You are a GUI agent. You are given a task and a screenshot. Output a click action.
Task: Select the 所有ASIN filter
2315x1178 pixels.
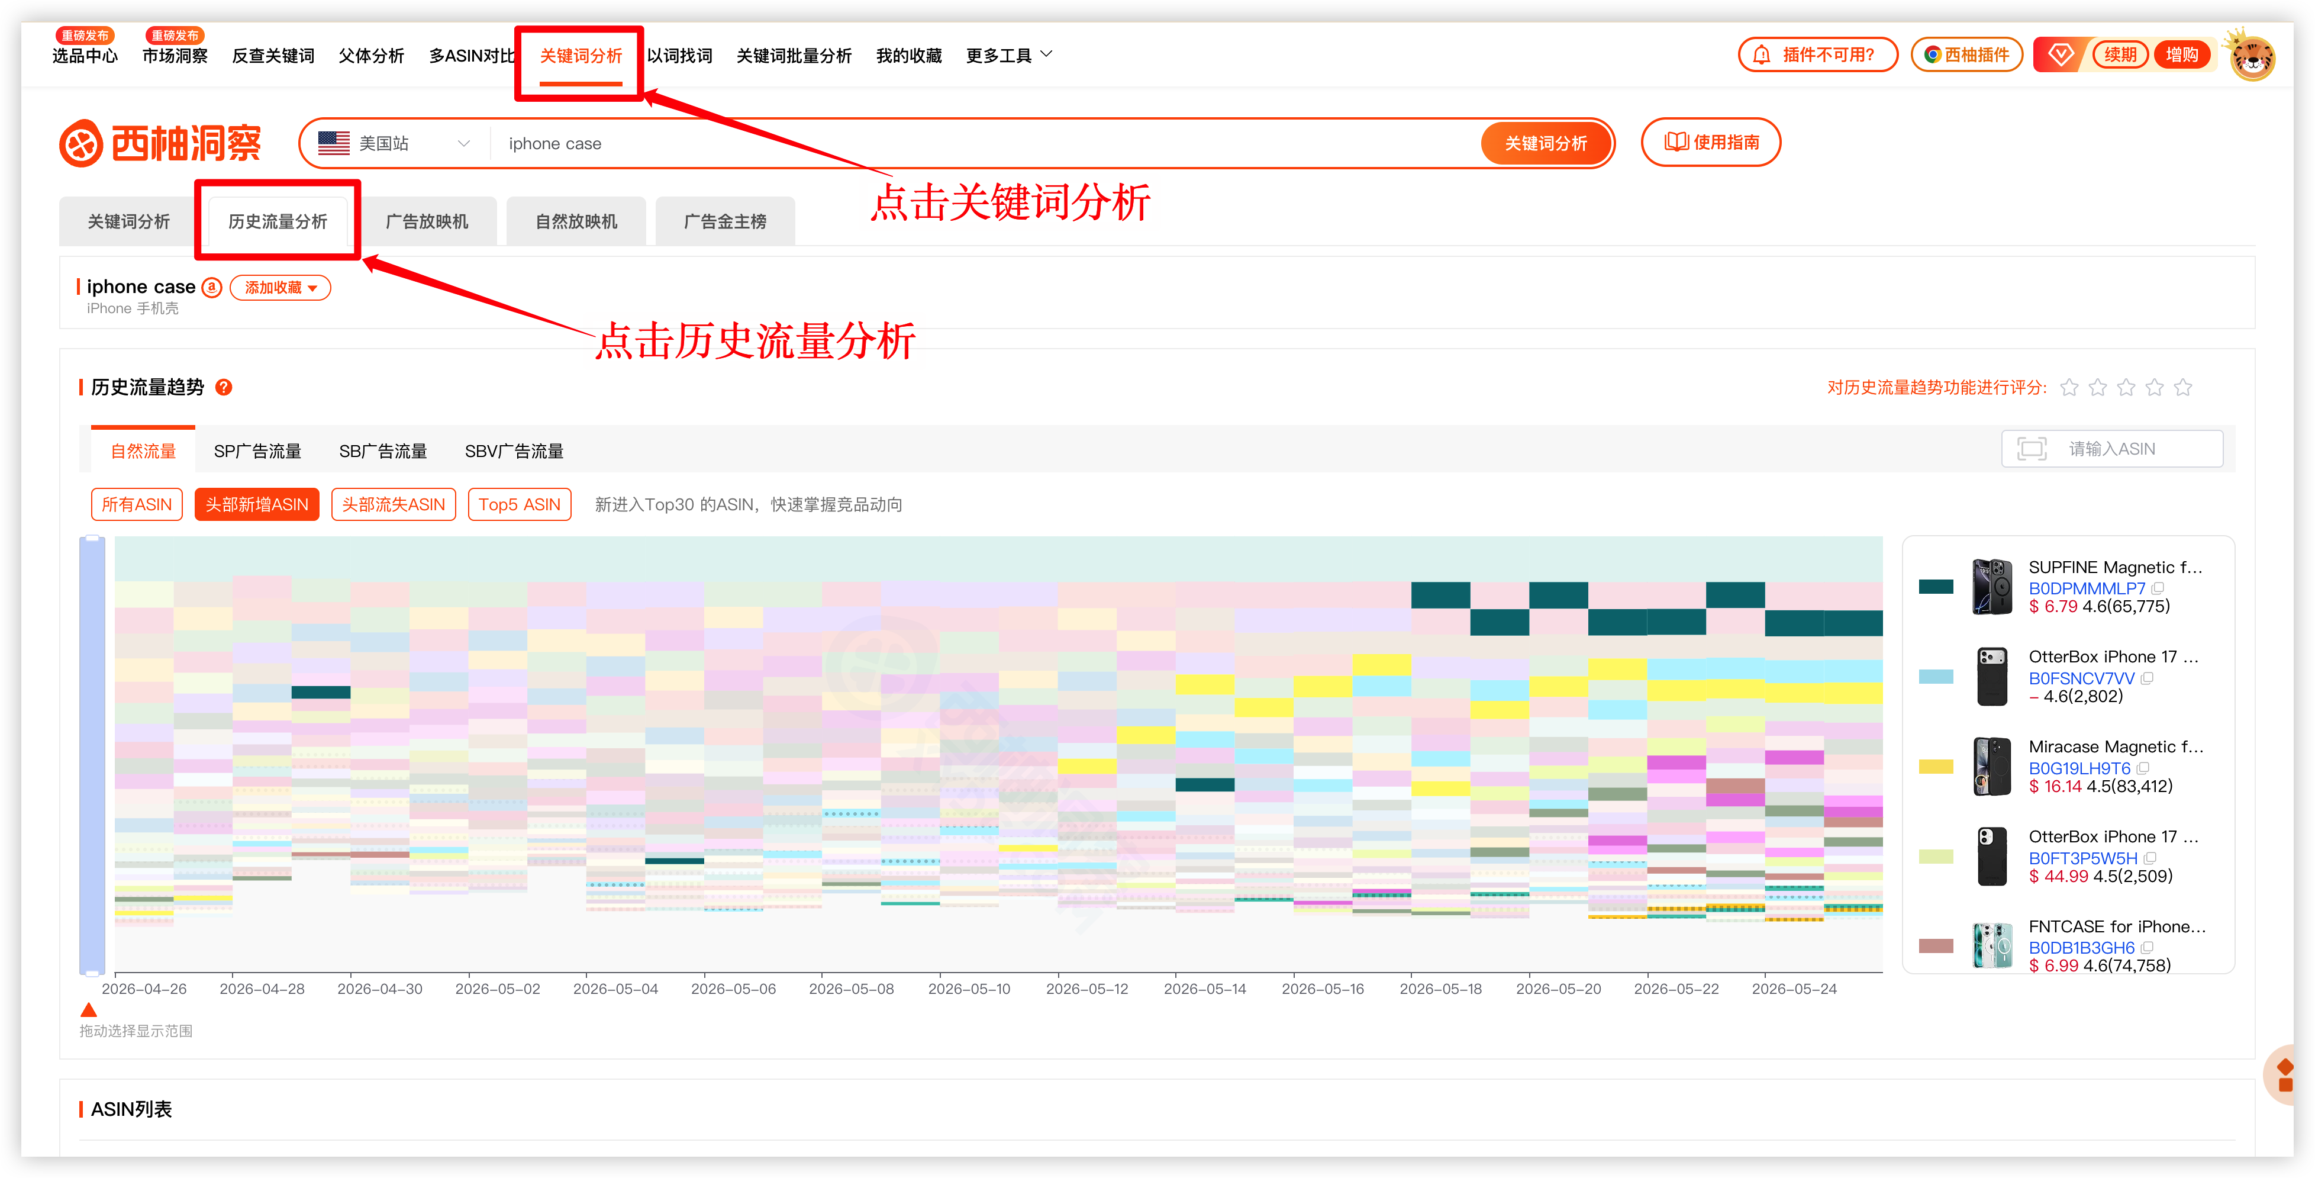pyautogui.click(x=137, y=504)
